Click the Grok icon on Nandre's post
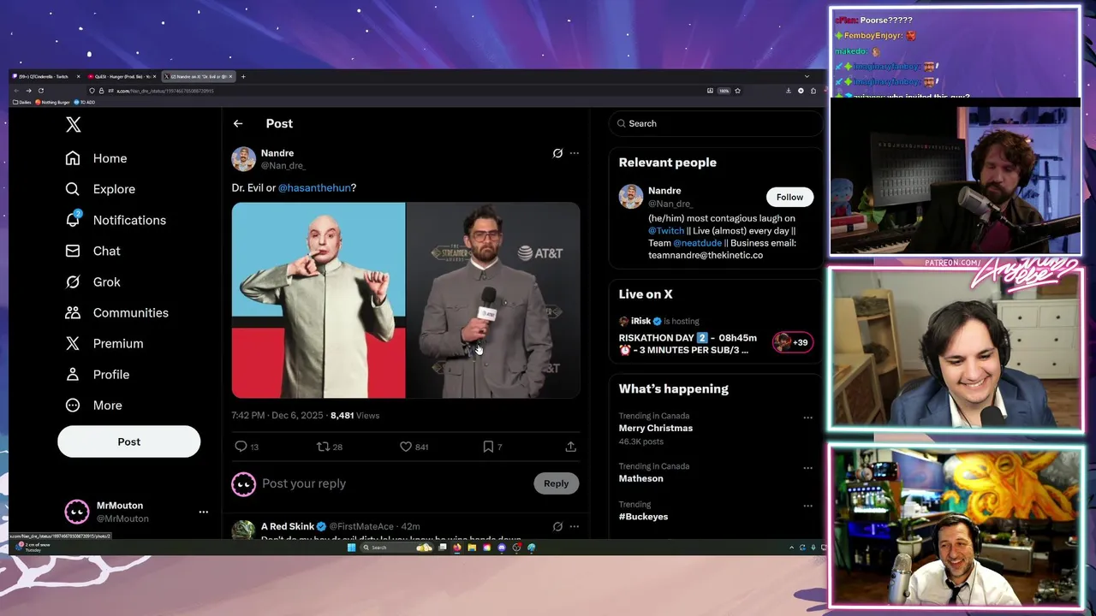The width and height of the screenshot is (1096, 616). coord(557,153)
